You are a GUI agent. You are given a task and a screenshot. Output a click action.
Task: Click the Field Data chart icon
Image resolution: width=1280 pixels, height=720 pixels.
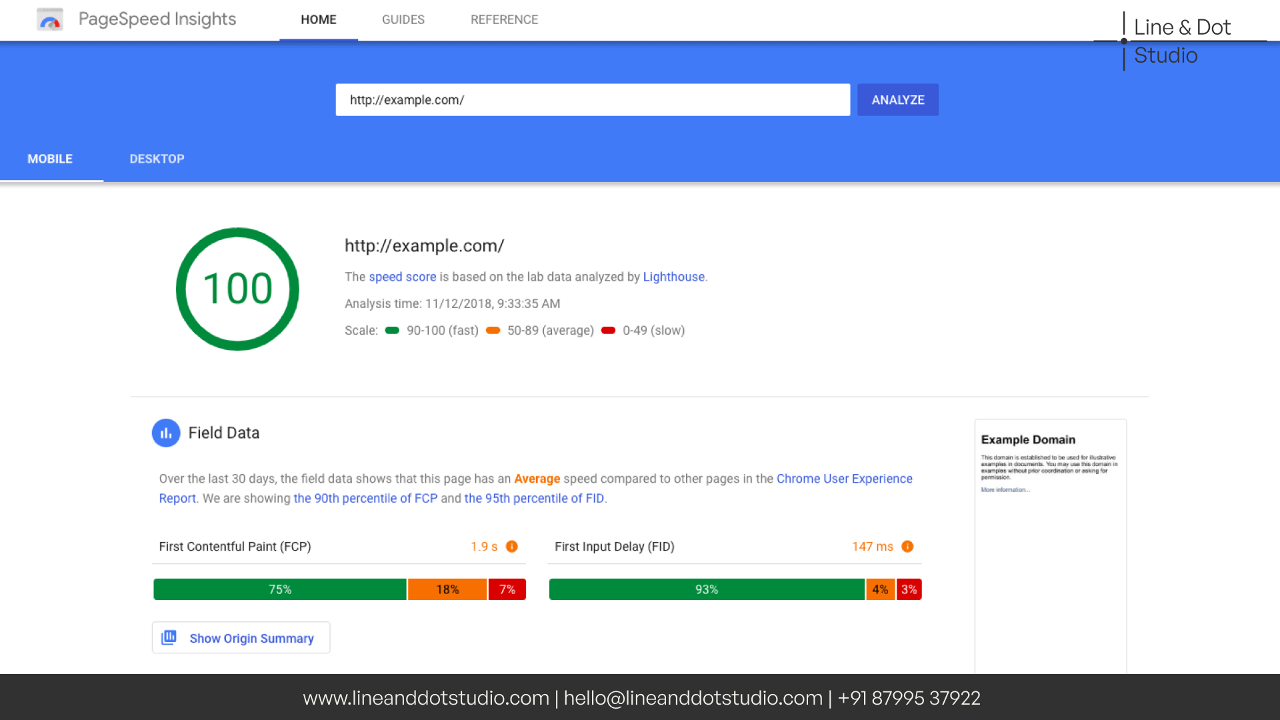pyautogui.click(x=166, y=433)
